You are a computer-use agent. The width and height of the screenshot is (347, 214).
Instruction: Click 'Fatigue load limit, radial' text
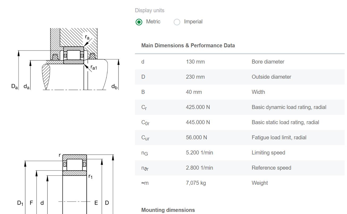coord(279,137)
